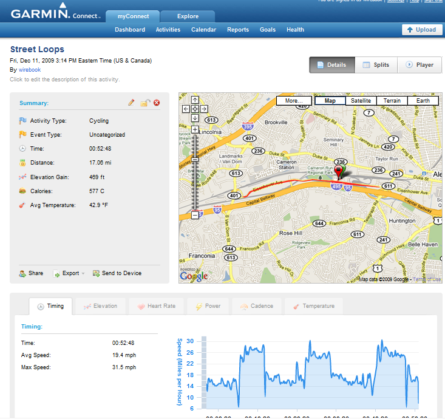Image resolution: width=445 pixels, height=419 pixels.
Task: Open the Explore tab
Action: tap(188, 16)
